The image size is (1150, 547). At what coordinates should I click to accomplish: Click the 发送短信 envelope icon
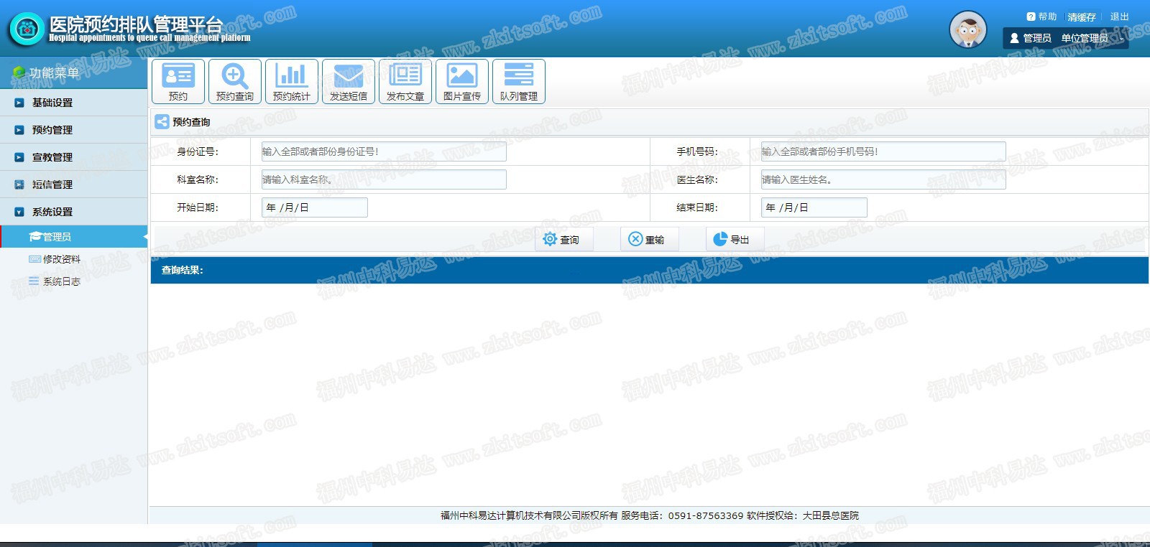click(x=348, y=81)
